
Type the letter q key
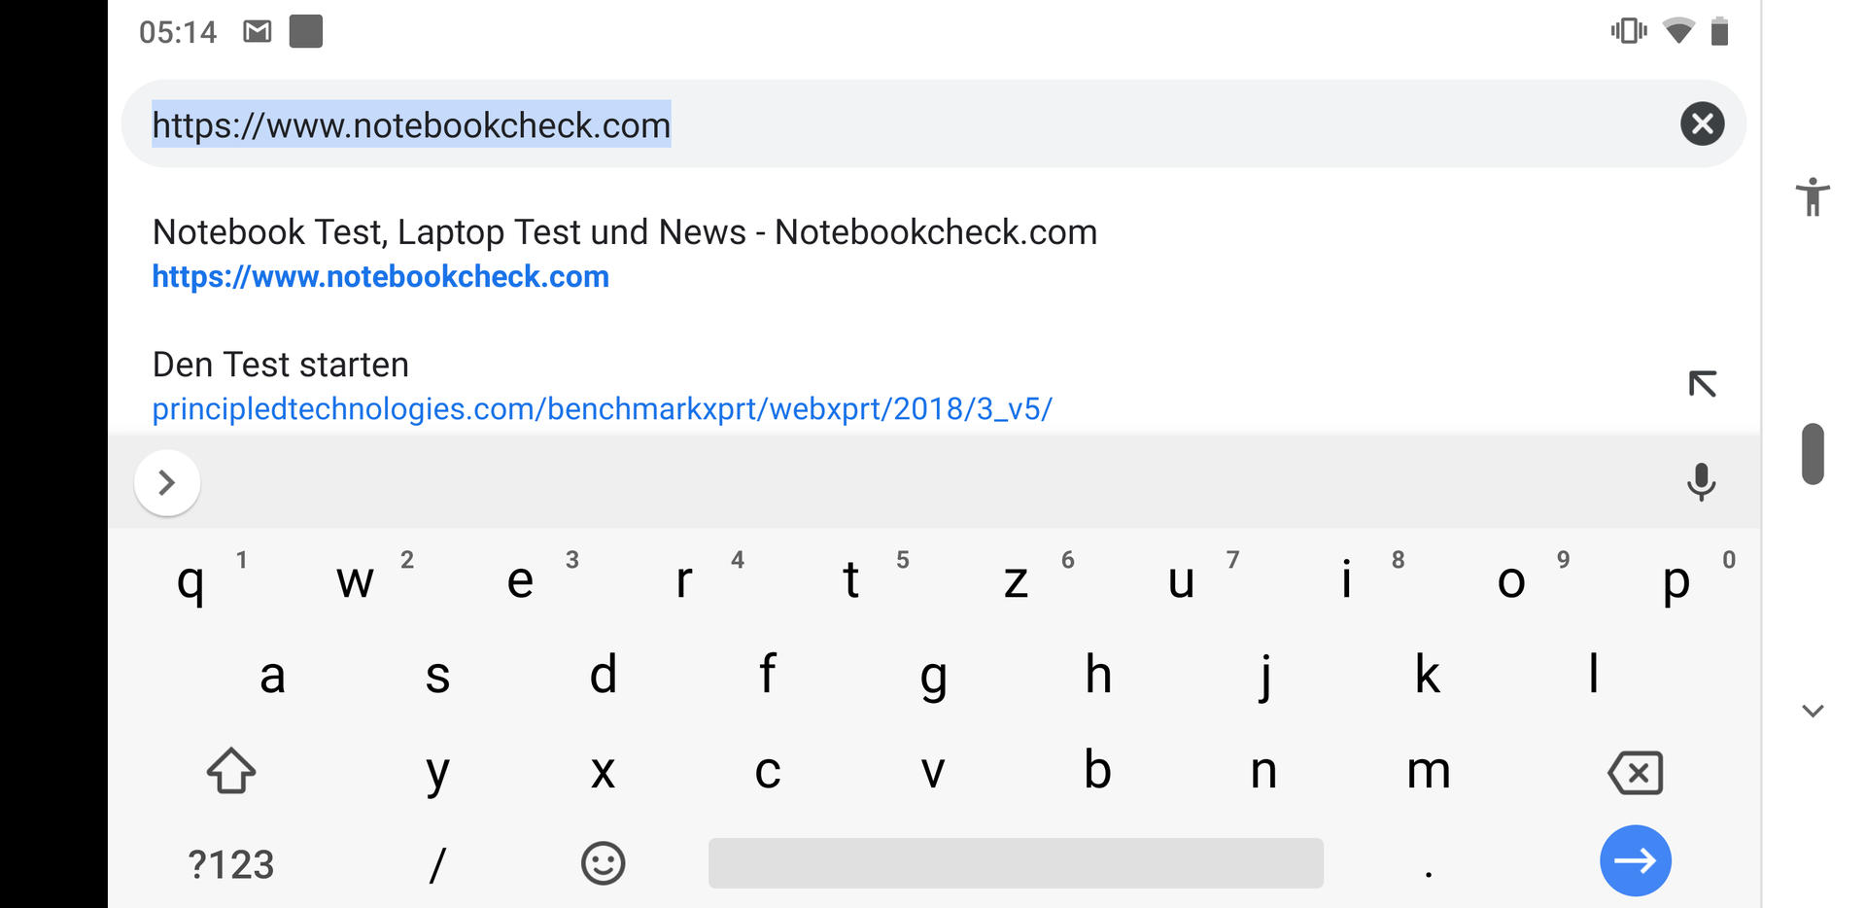pos(191,581)
